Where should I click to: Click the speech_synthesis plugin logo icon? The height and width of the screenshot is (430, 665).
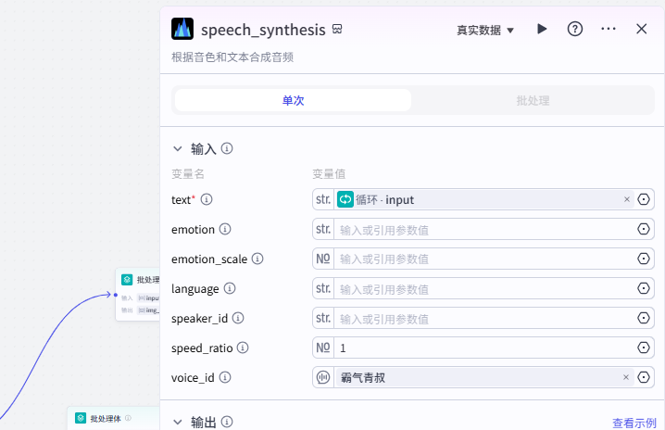coord(182,29)
